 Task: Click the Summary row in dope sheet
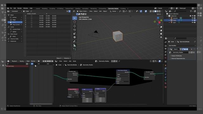(x=17, y=66)
